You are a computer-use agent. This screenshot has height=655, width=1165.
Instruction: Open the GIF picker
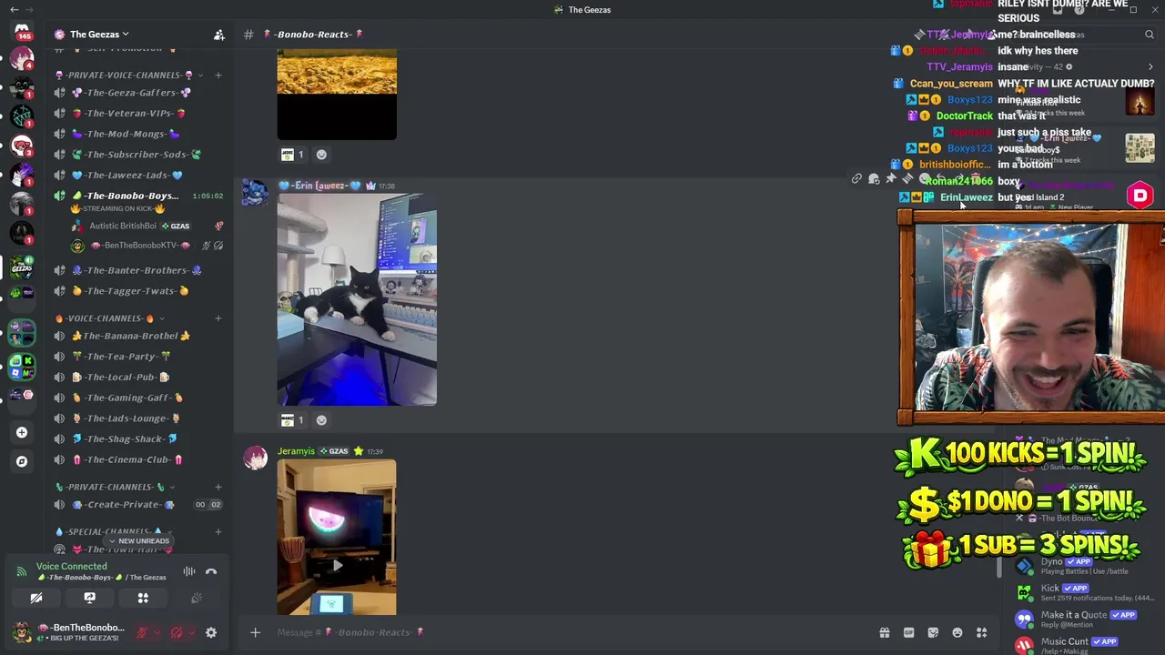point(908,632)
